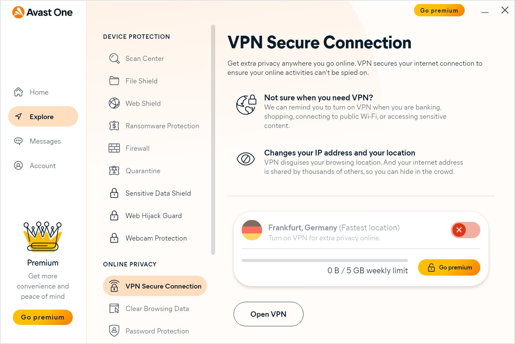Click the Web Shield globe icon
Viewport: 515px width, 344px height.
pos(114,103)
